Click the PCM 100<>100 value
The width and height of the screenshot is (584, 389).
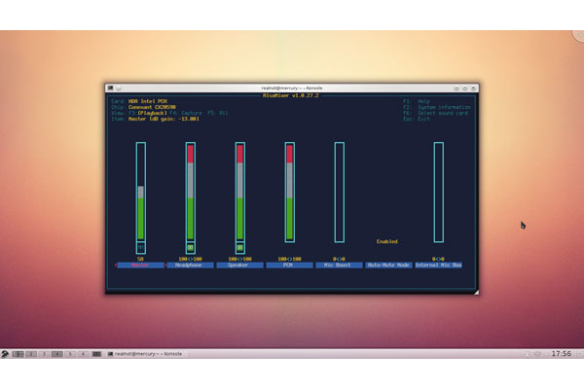coord(289,259)
